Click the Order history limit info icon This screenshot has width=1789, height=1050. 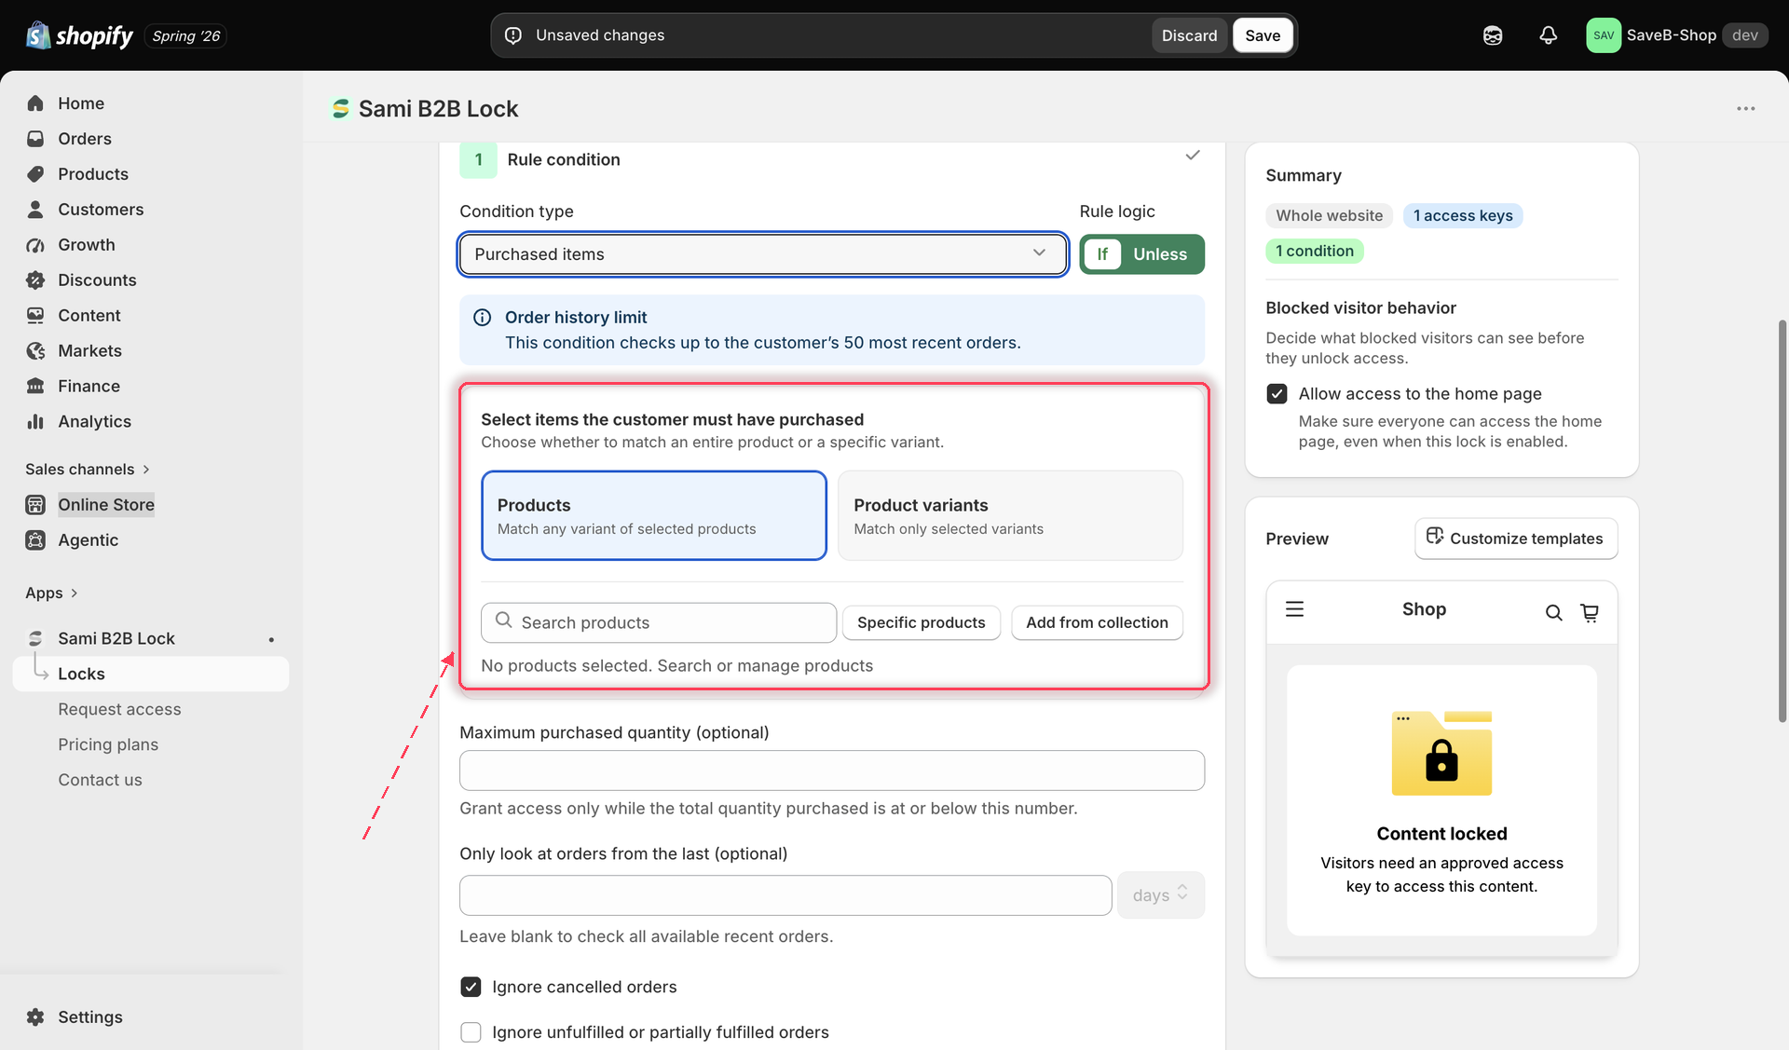point(482,318)
